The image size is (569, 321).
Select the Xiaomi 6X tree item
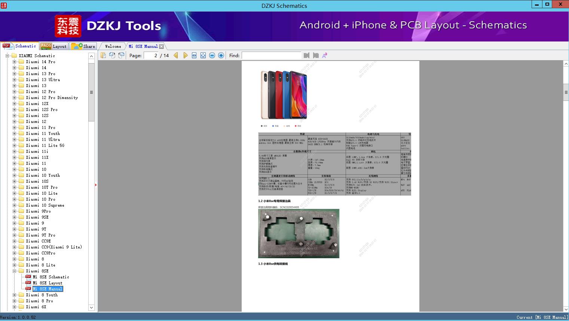click(x=36, y=307)
